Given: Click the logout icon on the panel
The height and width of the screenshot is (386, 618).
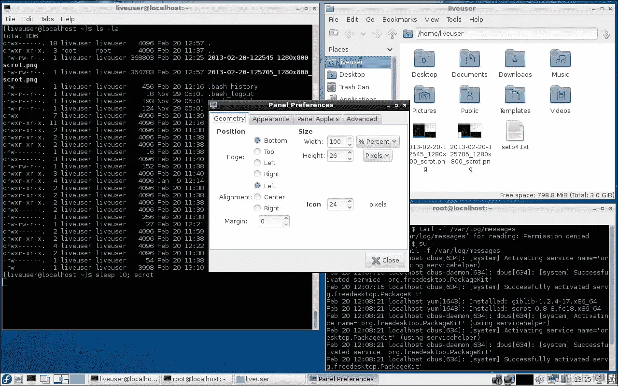Looking at the screenshot, I should pos(611,379).
